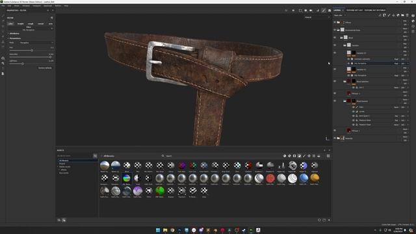Open the Base color channel dropdown in Layers
416x234 pixels.
(340, 16)
